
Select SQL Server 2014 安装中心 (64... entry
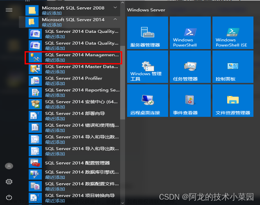[74, 104]
